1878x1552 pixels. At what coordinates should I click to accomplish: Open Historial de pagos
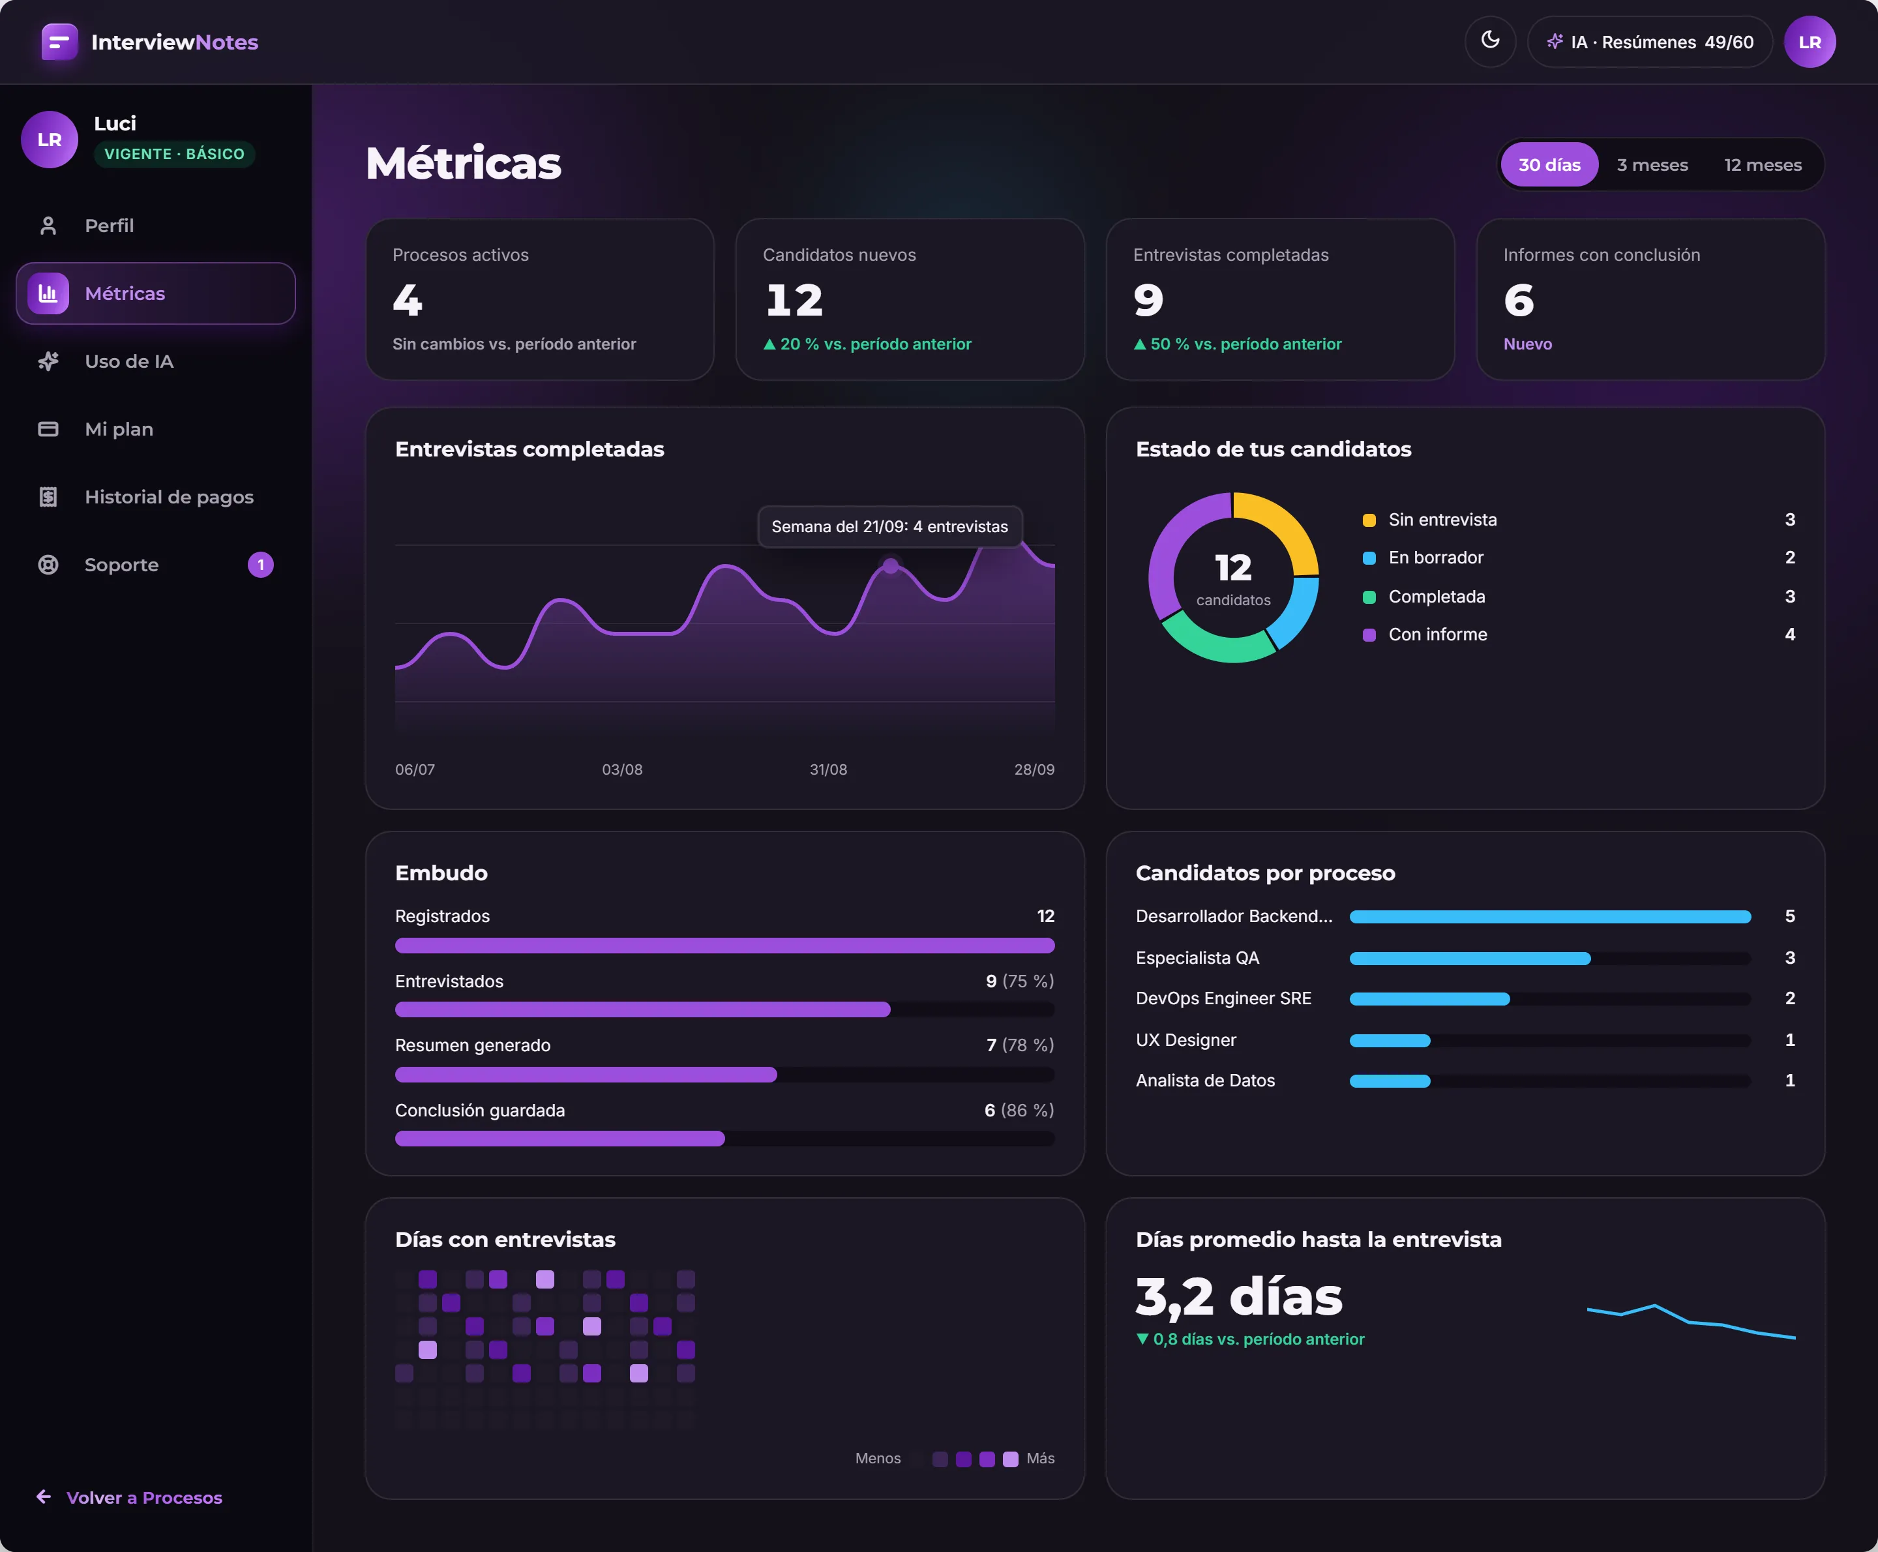click(156, 497)
